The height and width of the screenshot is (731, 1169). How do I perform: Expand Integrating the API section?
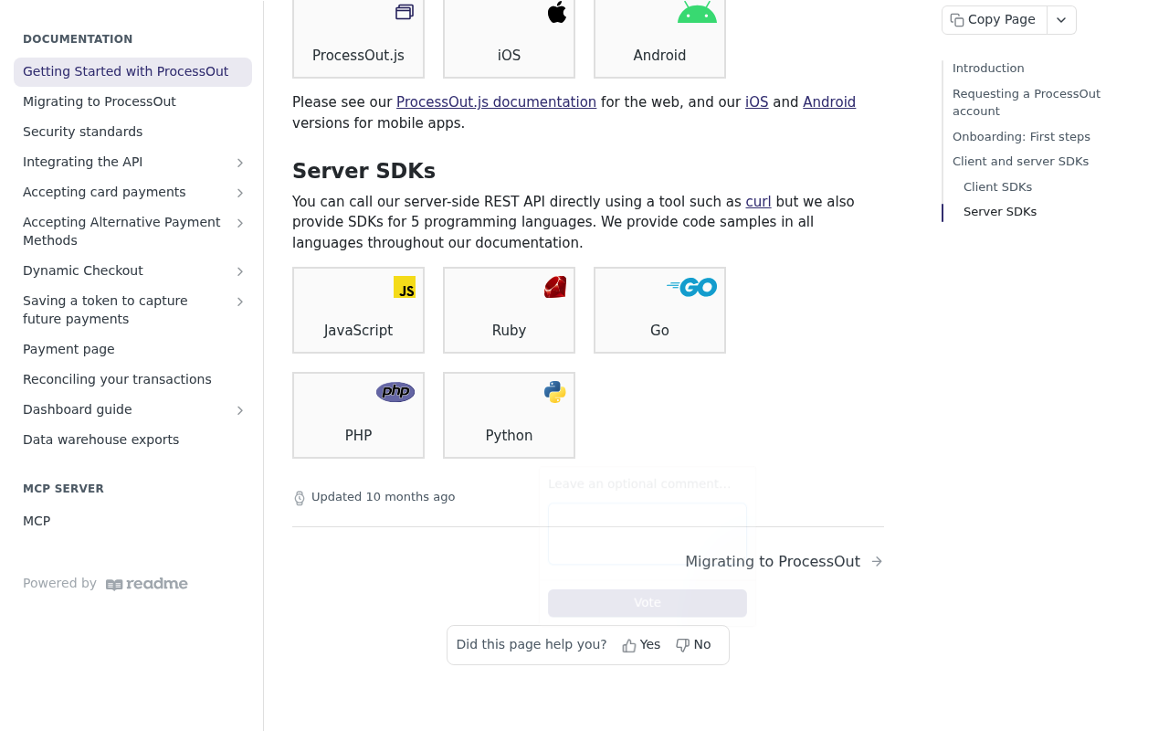pos(240,163)
